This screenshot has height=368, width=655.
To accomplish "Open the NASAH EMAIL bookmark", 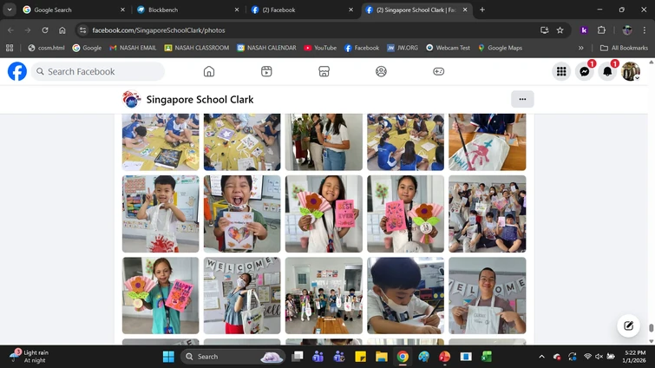I will [133, 48].
